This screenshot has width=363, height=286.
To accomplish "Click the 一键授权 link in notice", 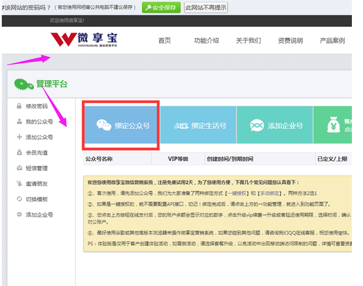I will tap(238, 193).
